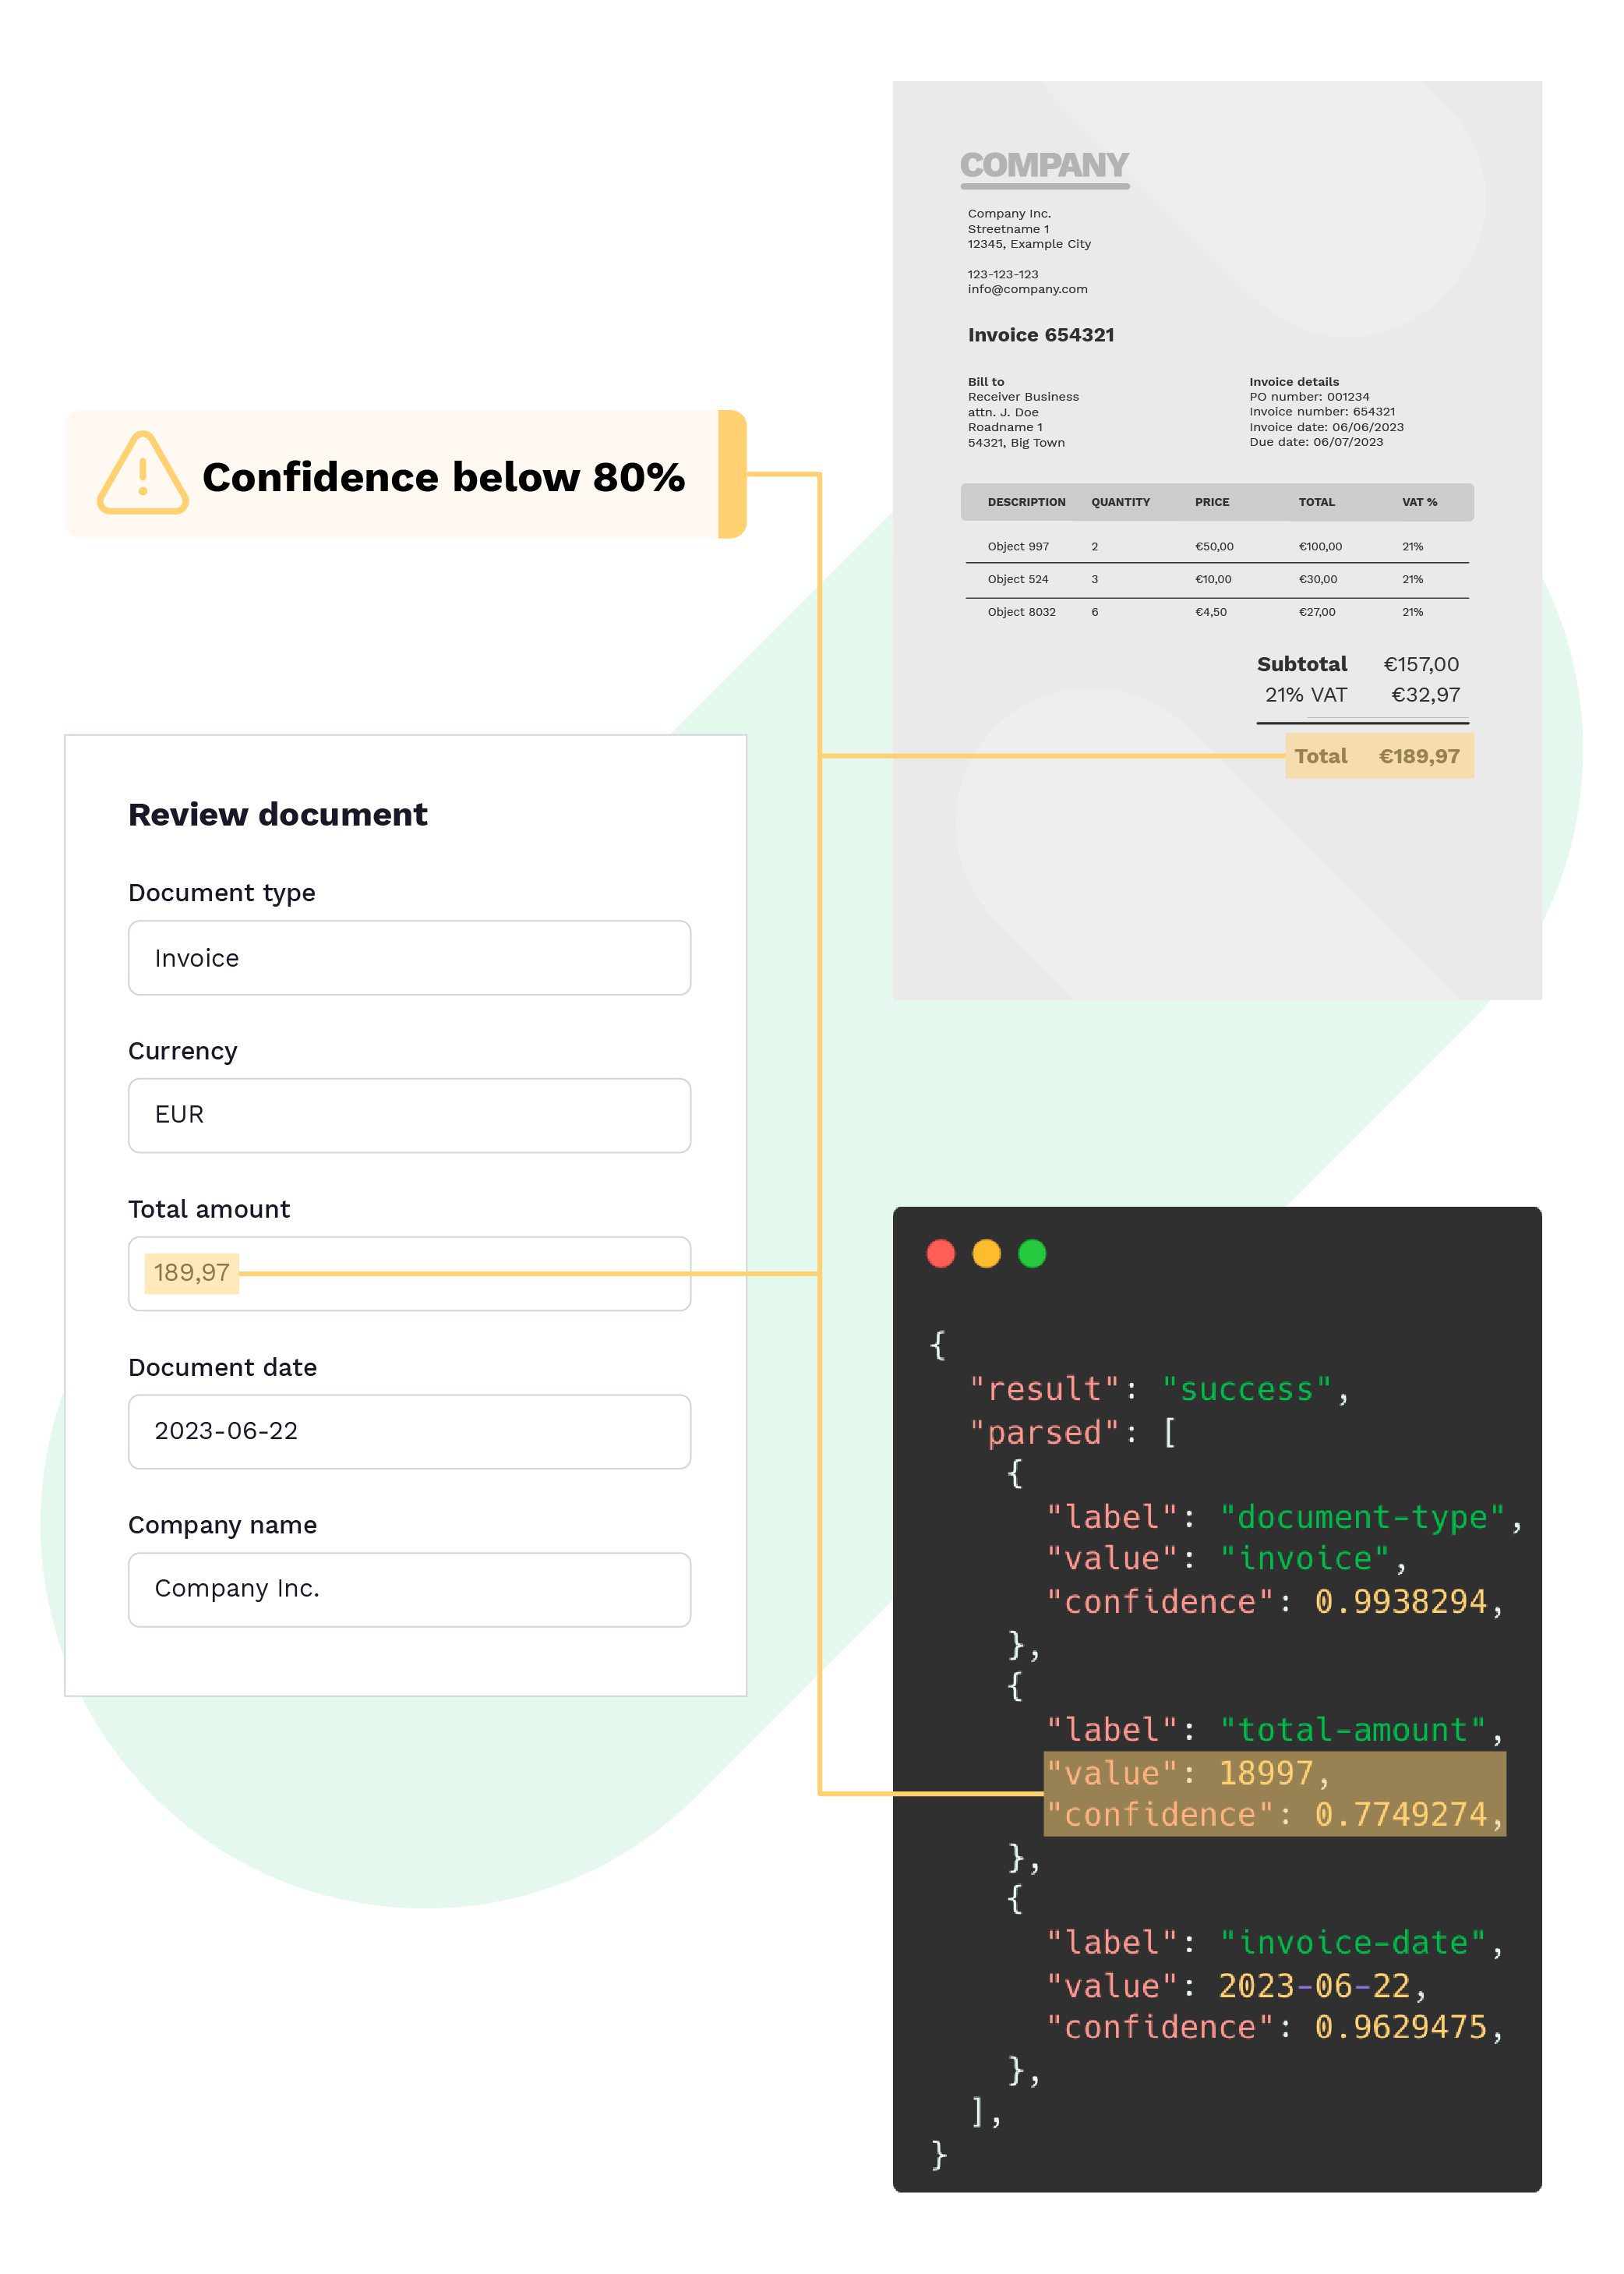Image resolution: width=1624 pixels, height=2274 pixels.
Task: Click the warning triangle icon
Action: [x=142, y=474]
